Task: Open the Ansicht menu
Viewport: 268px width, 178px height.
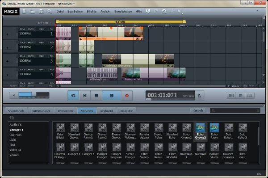Action: pyautogui.click(x=105, y=12)
